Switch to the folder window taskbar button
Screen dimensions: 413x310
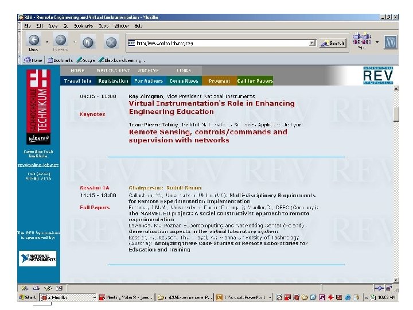point(185,297)
